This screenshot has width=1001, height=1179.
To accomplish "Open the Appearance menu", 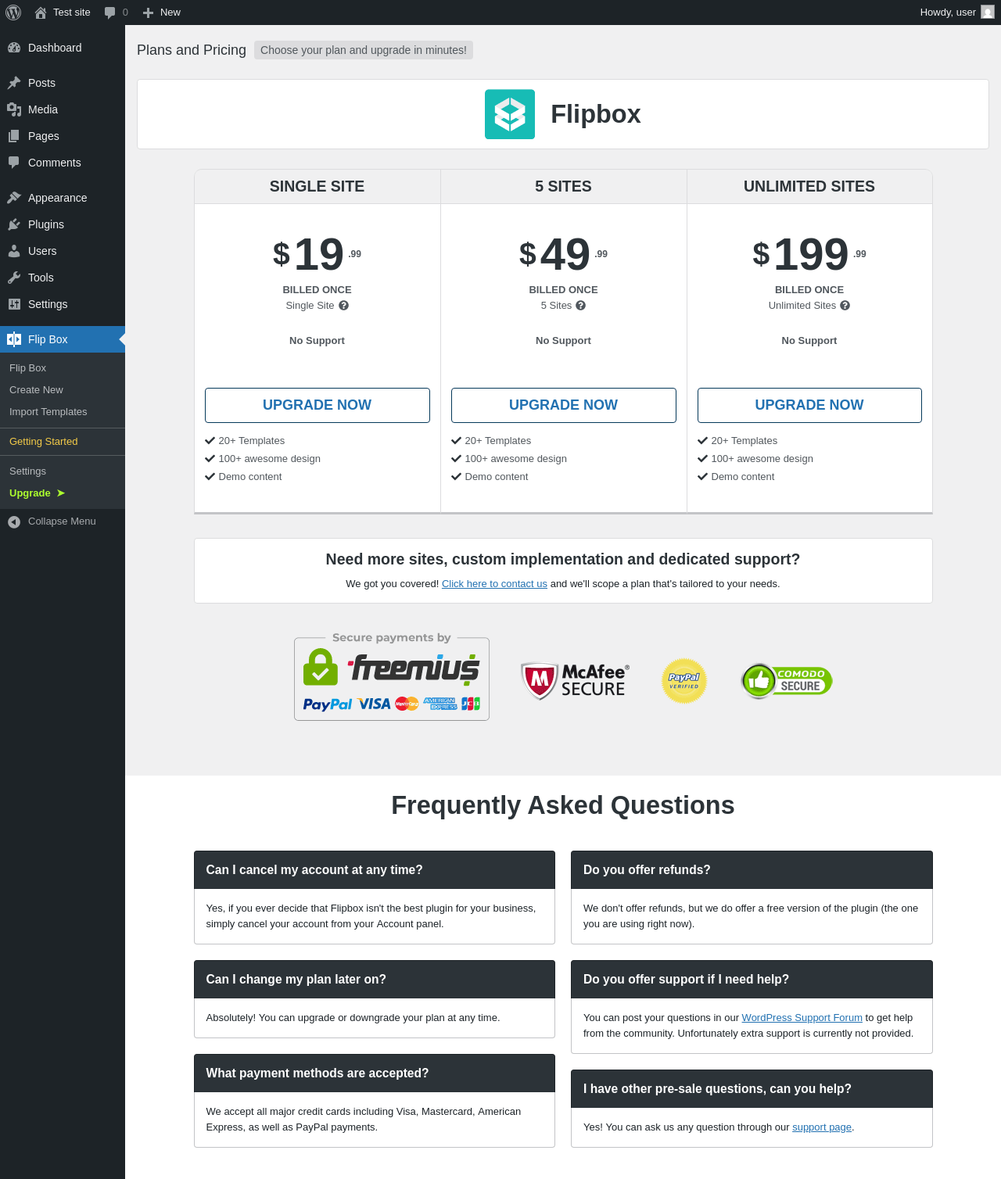I will point(63,198).
